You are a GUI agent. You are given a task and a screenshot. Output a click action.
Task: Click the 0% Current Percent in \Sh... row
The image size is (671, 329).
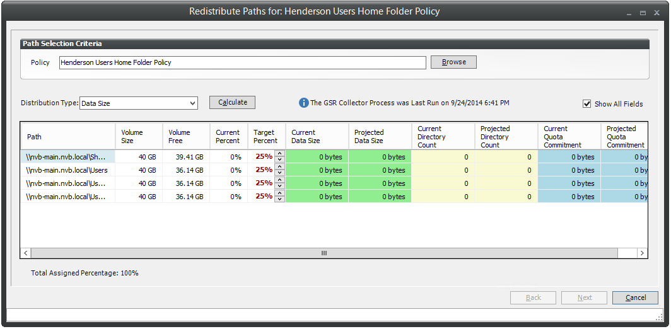[x=228, y=157]
